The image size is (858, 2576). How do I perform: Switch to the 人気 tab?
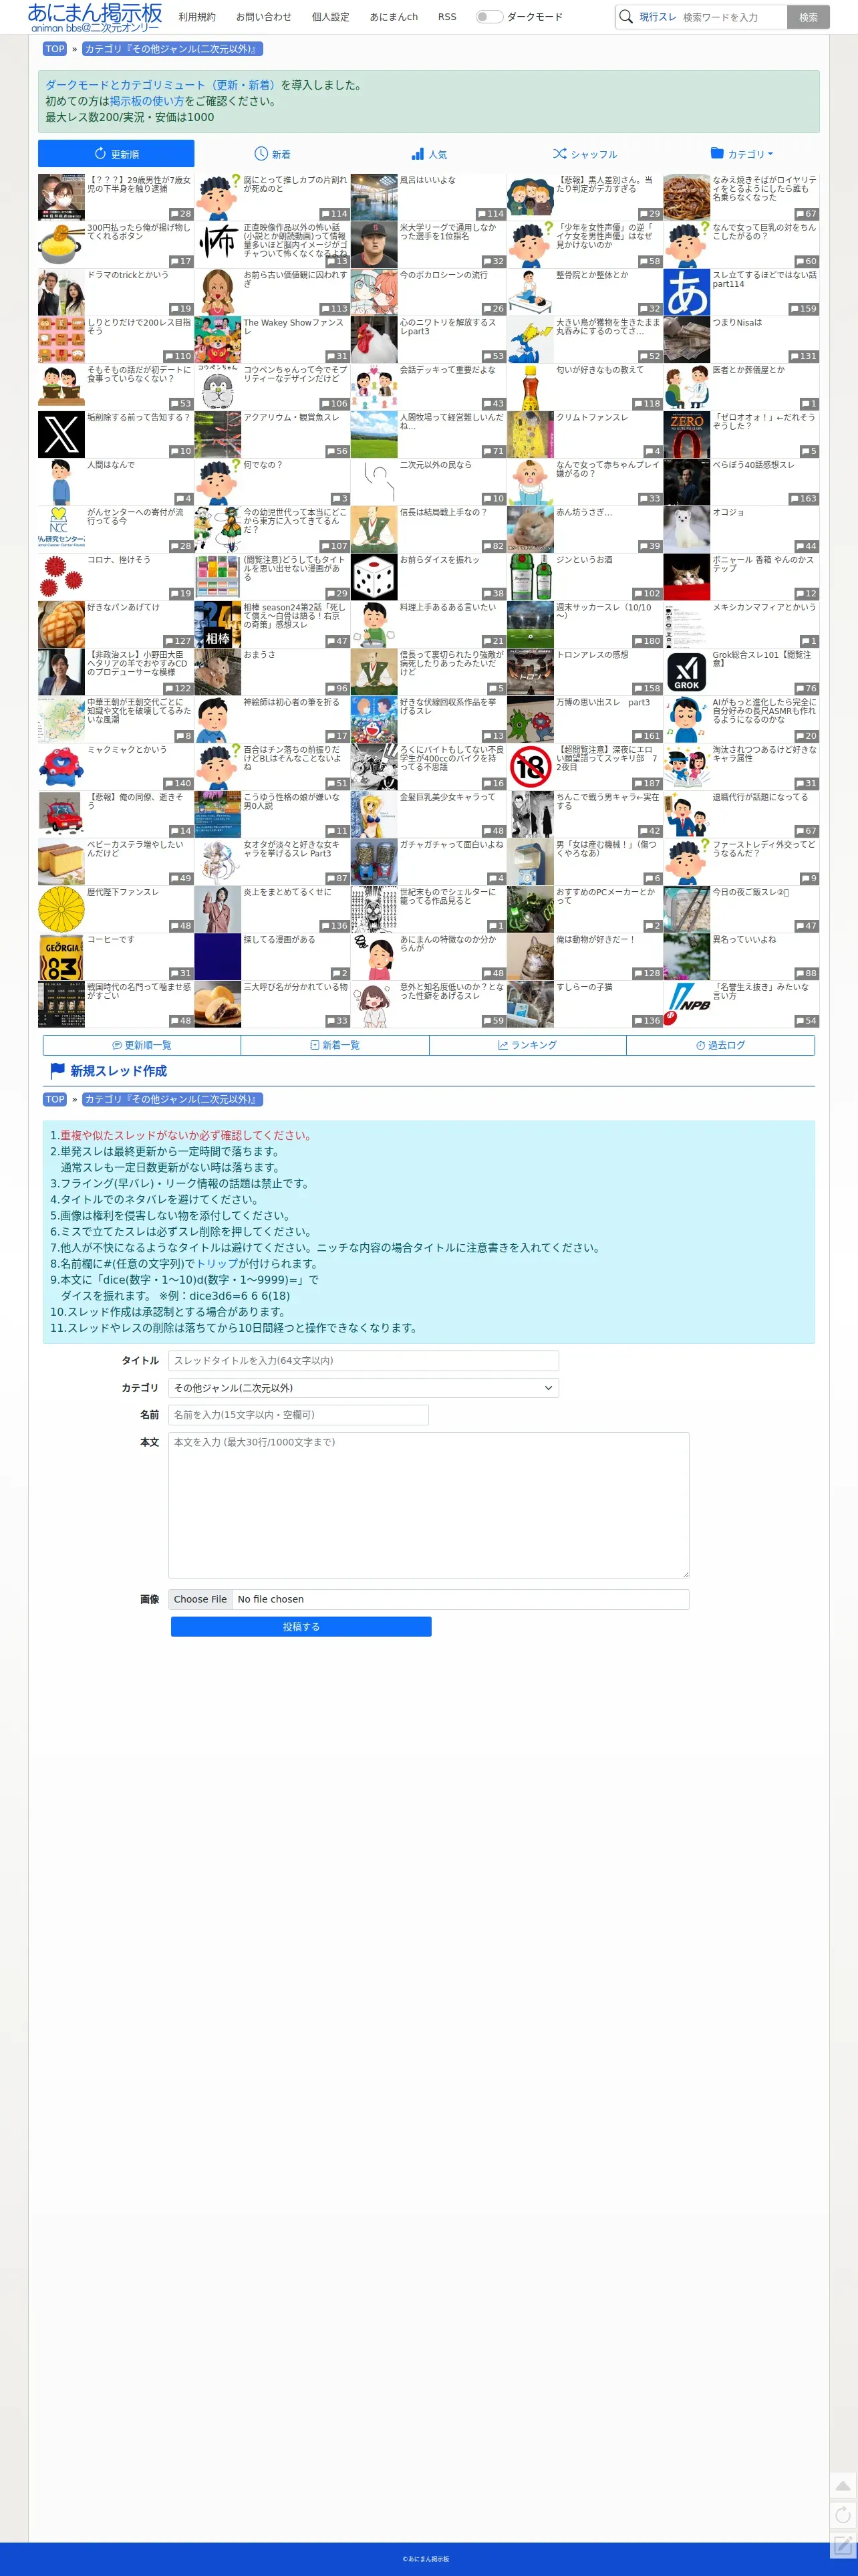pyautogui.click(x=429, y=154)
